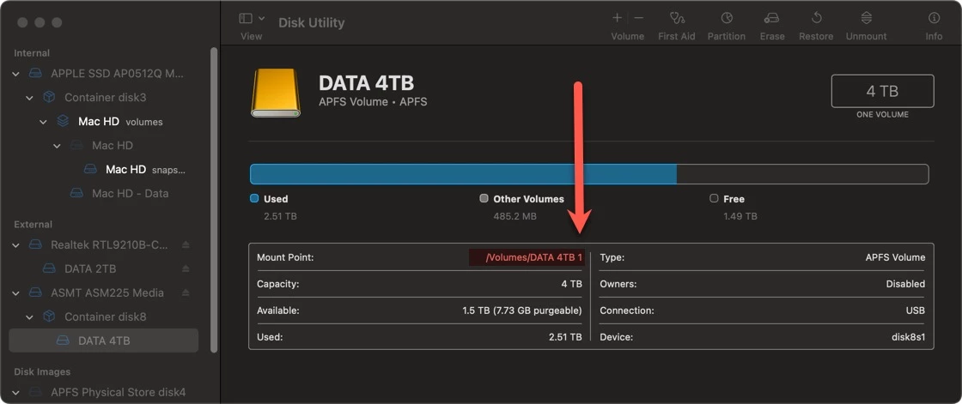
Task: Run First Aid stethoscope tool
Action: (x=677, y=18)
